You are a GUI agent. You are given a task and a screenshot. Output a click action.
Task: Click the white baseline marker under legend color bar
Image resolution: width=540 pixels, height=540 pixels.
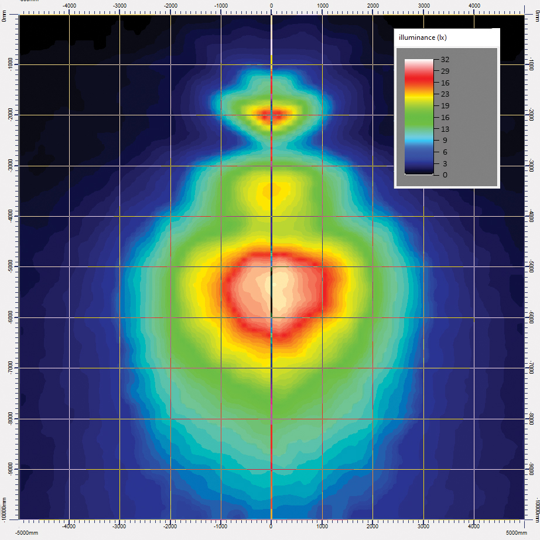point(418,174)
